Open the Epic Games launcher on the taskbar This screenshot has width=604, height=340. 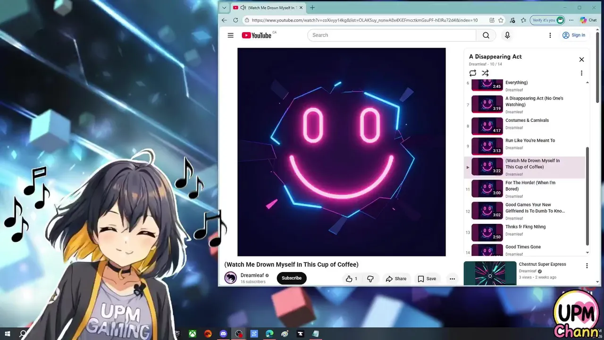click(x=177, y=334)
